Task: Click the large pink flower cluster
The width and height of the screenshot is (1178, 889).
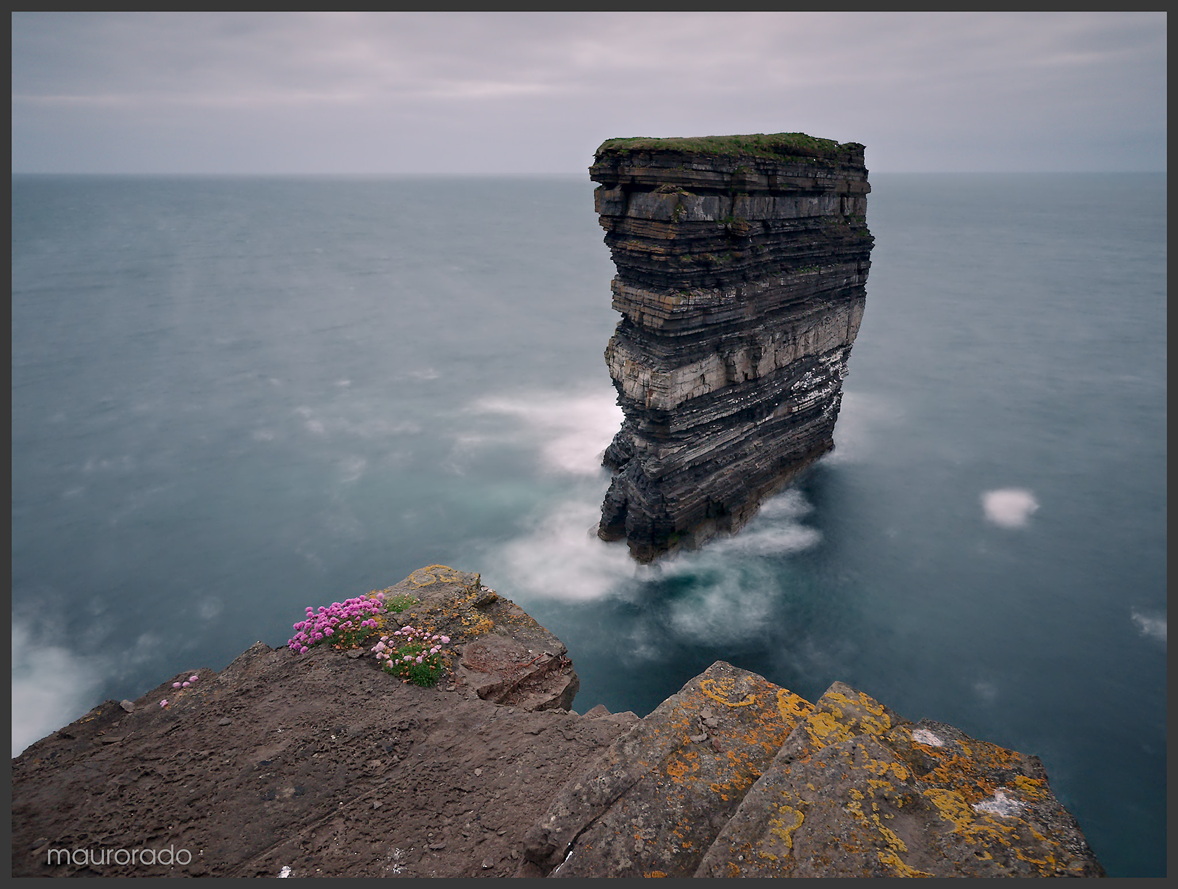Action: (x=336, y=620)
